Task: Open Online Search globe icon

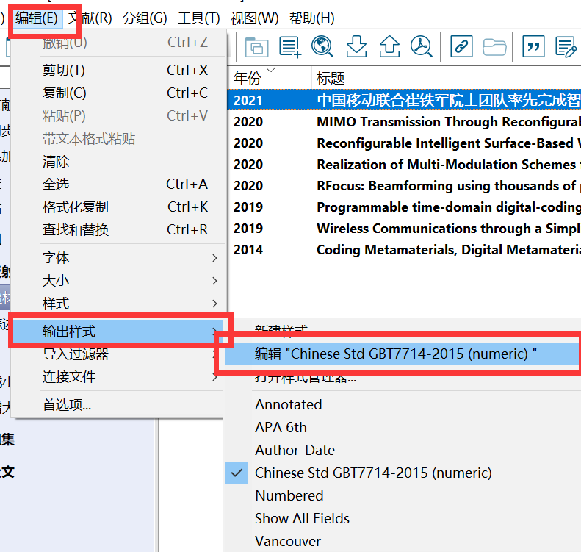Action: (x=322, y=46)
